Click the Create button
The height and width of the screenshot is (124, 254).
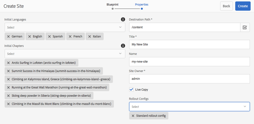243,6
